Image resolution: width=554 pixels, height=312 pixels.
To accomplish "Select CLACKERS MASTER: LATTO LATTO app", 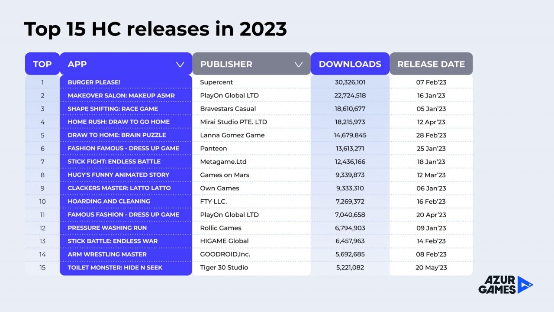I will pyautogui.click(x=119, y=188).
